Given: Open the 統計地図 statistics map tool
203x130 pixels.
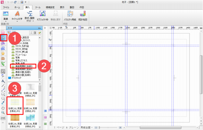Looking at the screenshot, I should [x=83, y=16].
